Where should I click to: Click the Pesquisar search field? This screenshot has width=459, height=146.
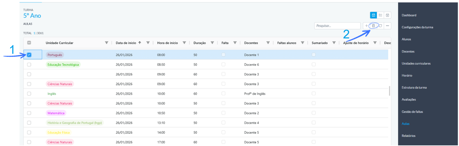pyautogui.click(x=337, y=26)
